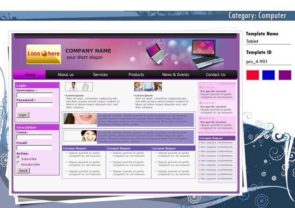The image size is (295, 208).
Task: Click the large laptop image in banner
Action: tap(208, 55)
